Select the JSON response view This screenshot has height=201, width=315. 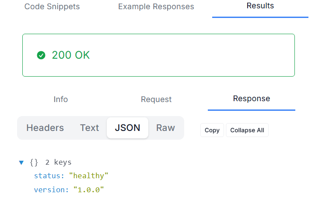click(128, 128)
